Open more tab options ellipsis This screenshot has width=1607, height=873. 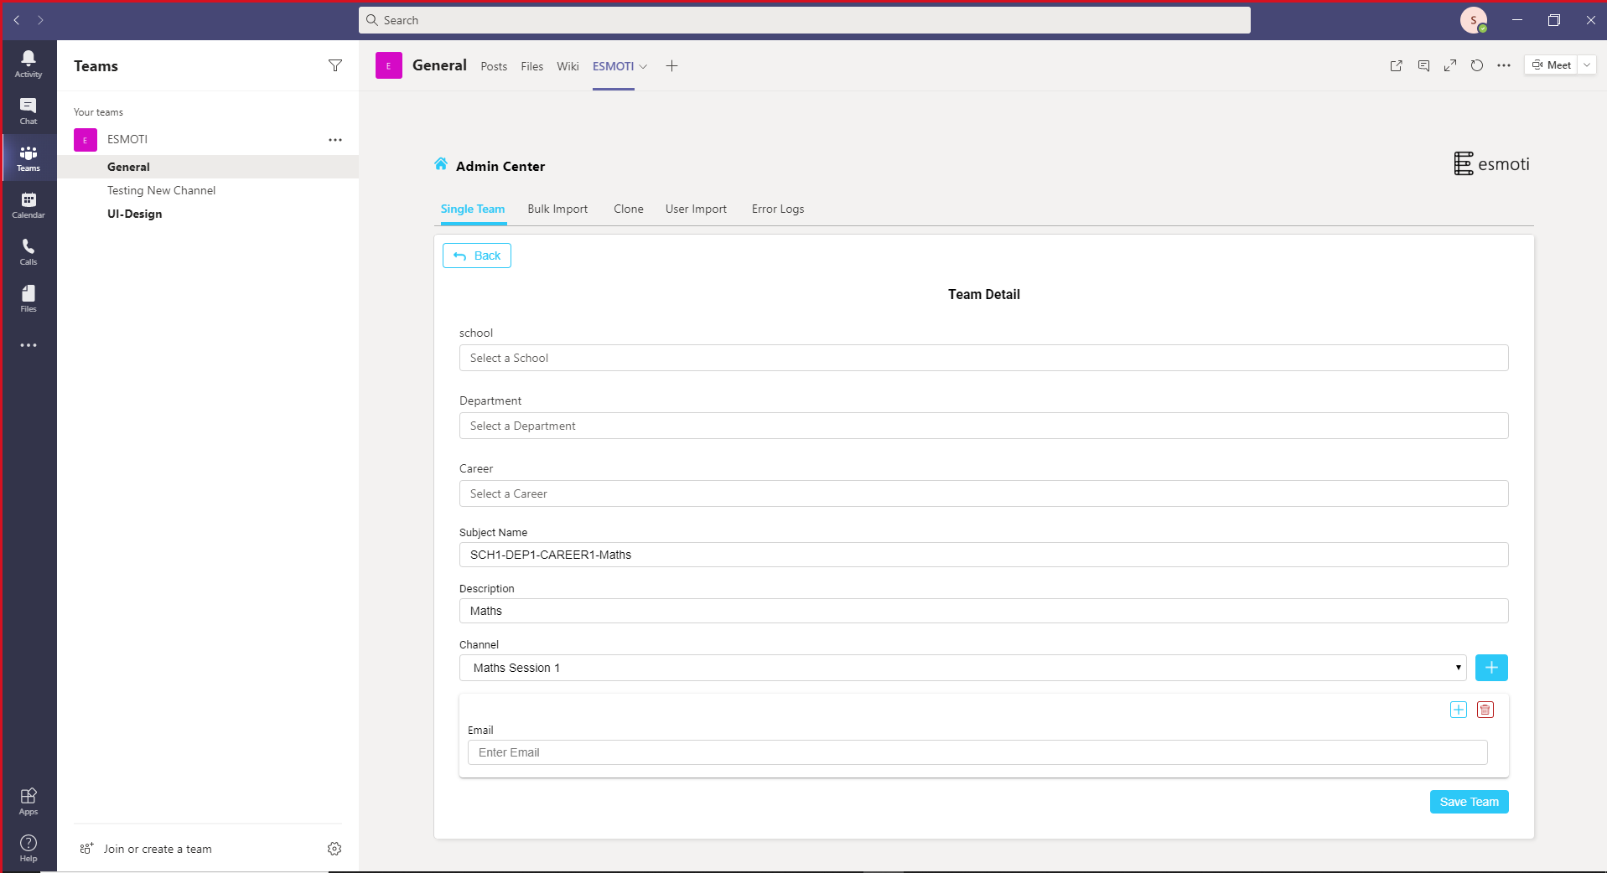coord(1504,65)
